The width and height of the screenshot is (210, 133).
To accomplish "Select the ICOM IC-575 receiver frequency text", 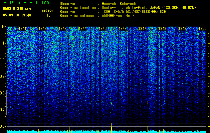I will [134, 12].
